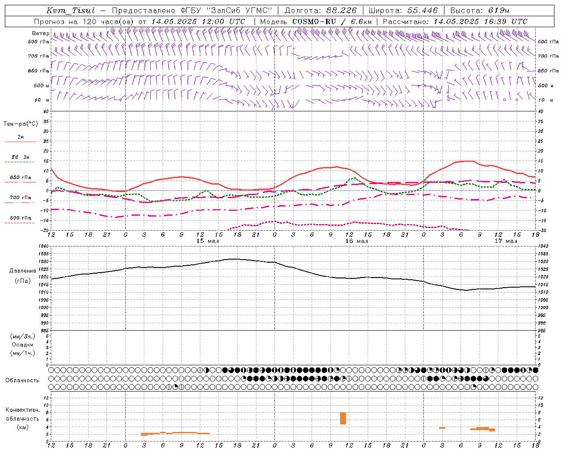561x449 pixels.
Task: Click the Долгота: 88.226 longitude value
Action: [321, 11]
